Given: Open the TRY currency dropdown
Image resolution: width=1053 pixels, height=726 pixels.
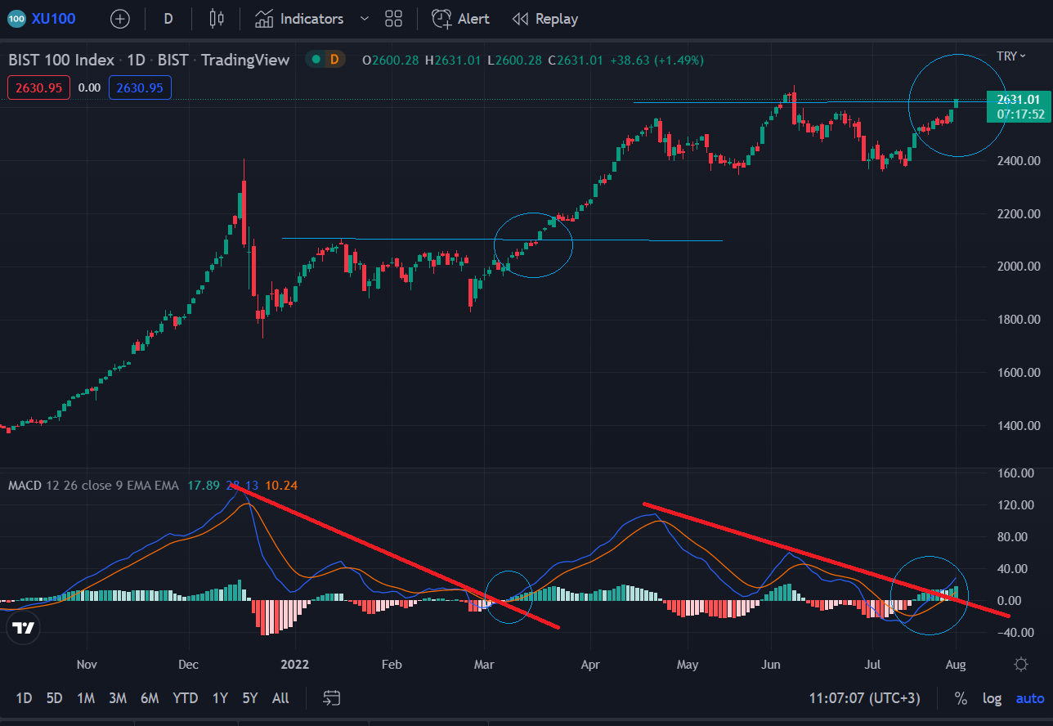Looking at the screenshot, I should point(1011,56).
